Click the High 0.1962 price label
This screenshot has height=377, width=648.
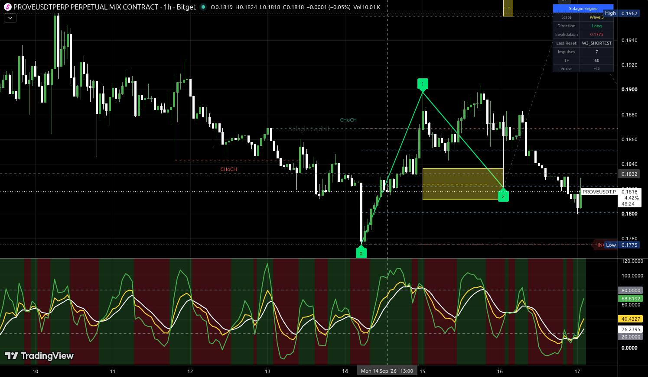(x=622, y=13)
